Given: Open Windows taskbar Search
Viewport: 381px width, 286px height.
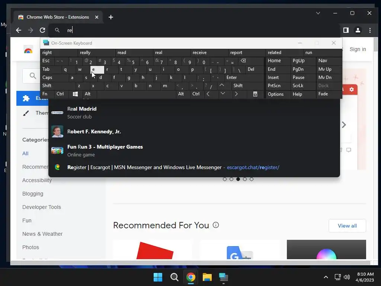Looking at the screenshot, I should [174, 277].
